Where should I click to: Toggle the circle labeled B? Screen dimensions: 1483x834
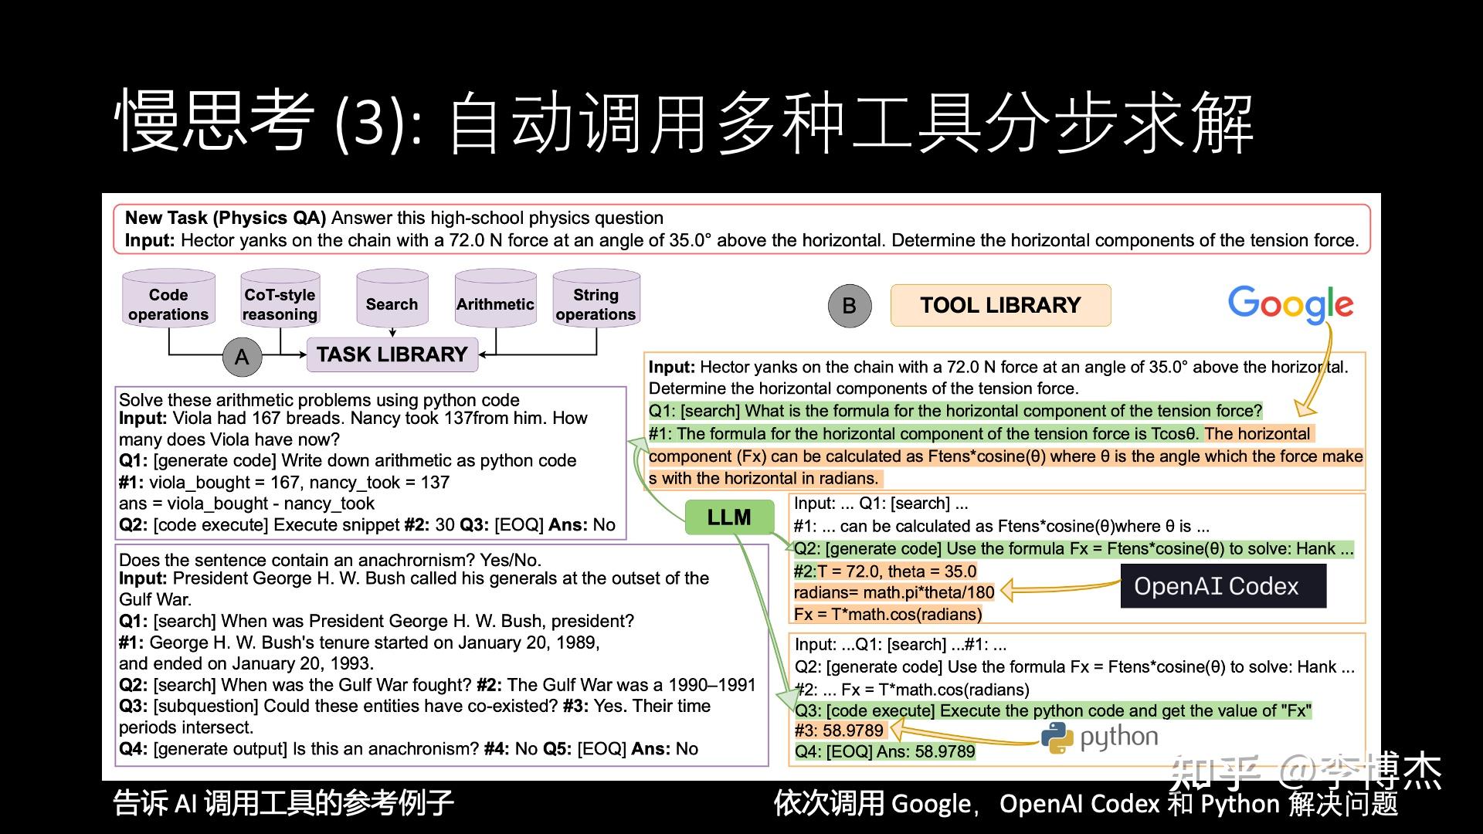(x=850, y=305)
